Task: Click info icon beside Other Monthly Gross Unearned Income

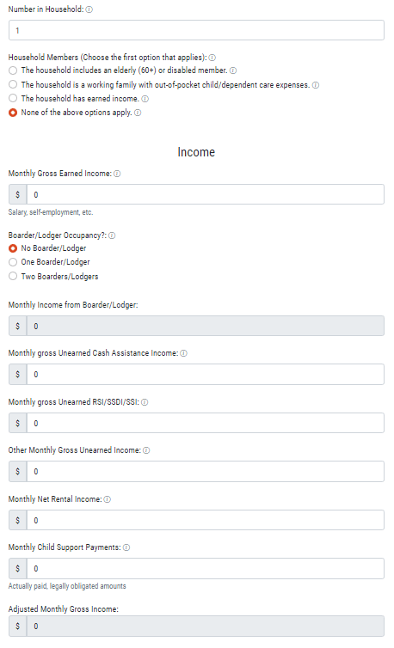Action: click(146, 450)
